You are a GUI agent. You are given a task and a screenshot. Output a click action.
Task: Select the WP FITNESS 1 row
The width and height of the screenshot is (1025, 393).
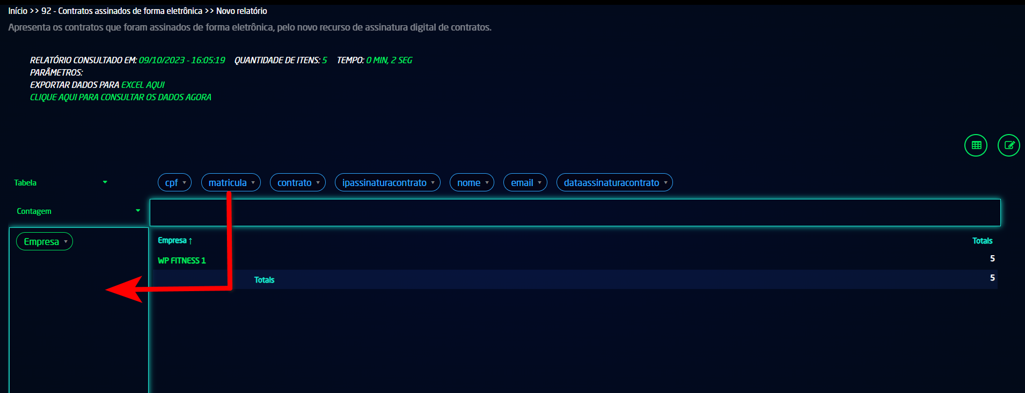pos(181,261)
